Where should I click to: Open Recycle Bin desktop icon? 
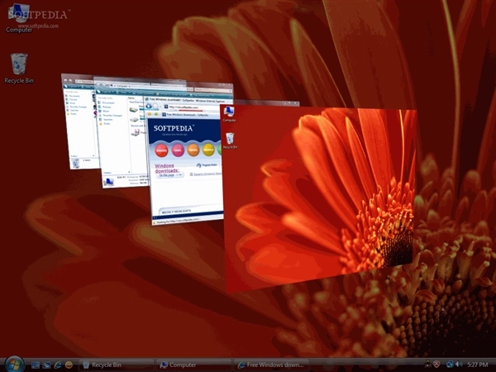18,65
